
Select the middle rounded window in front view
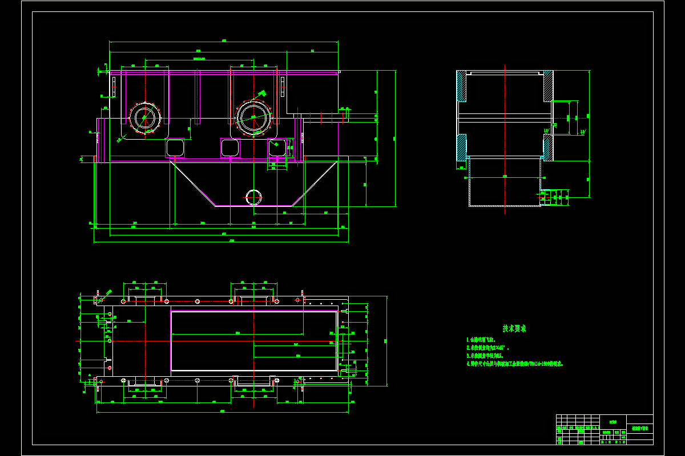pyautogui.click(x=230, y=148)
